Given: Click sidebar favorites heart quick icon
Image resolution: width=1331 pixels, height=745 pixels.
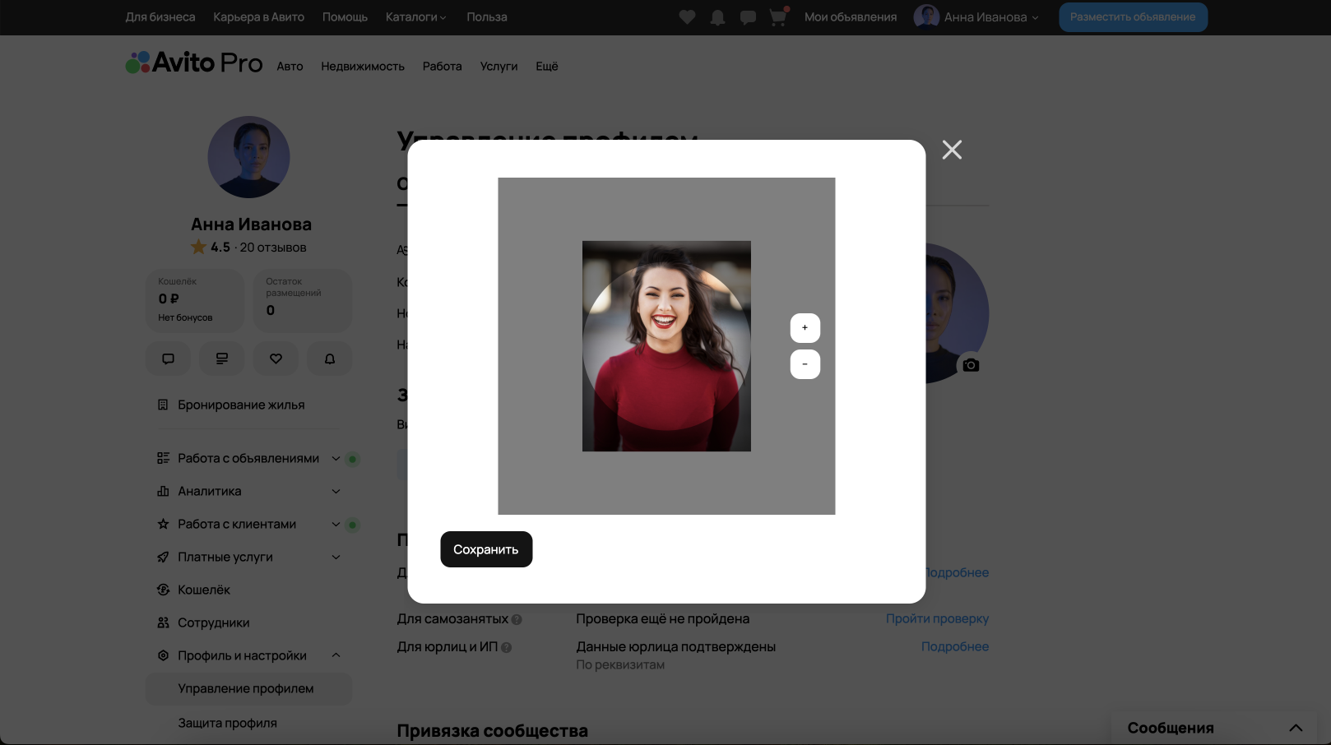Looking at the screenshot, I should pyautogui.click(x=276, y=359).
